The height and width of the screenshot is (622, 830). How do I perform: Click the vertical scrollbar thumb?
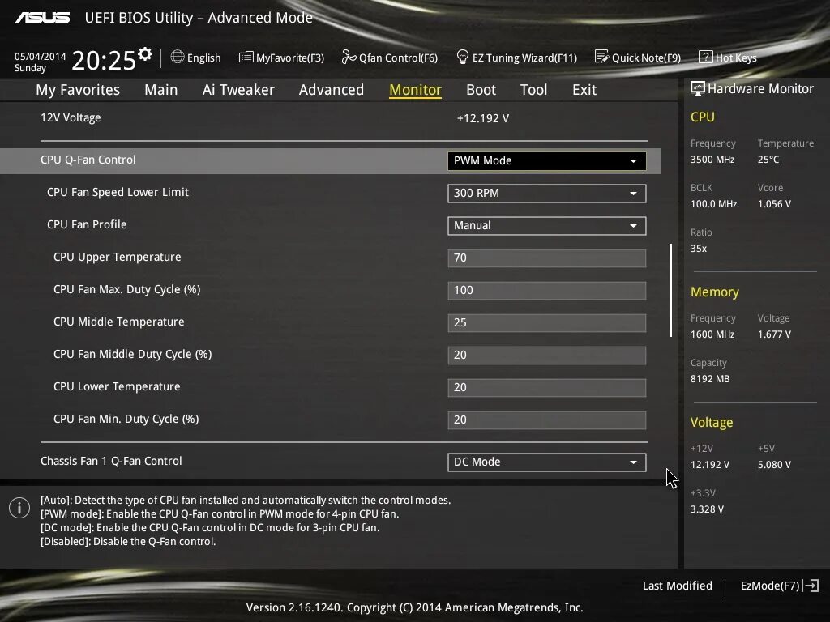coord(670,291)
